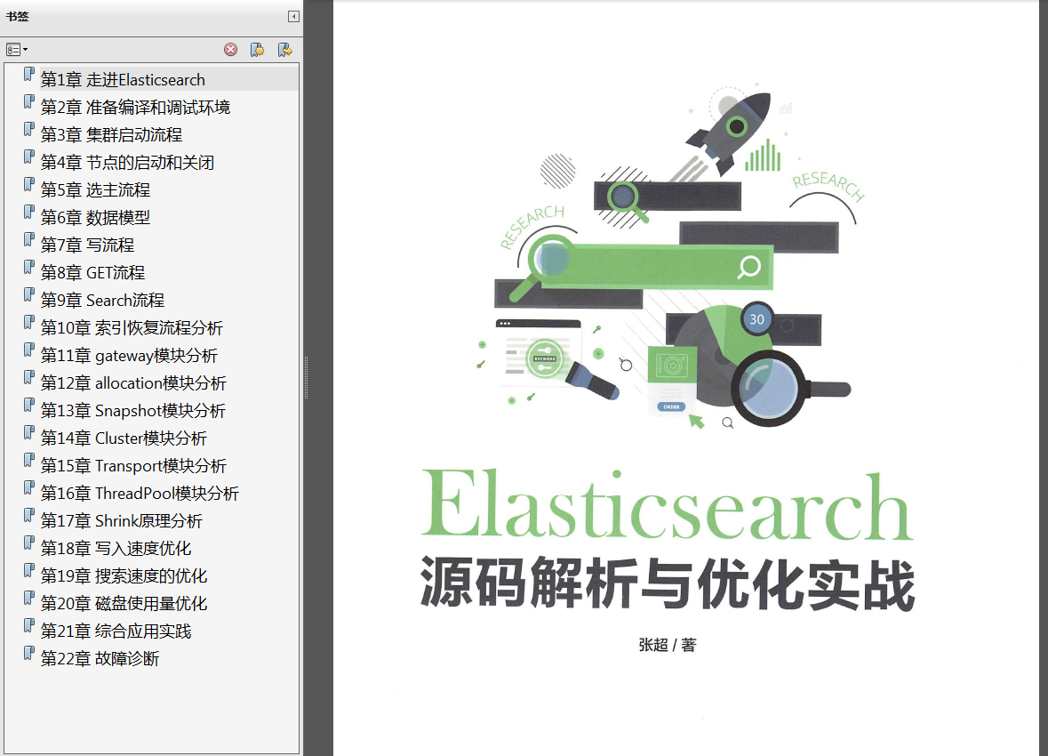Click the panel splitter grip handle

[306, 378]
